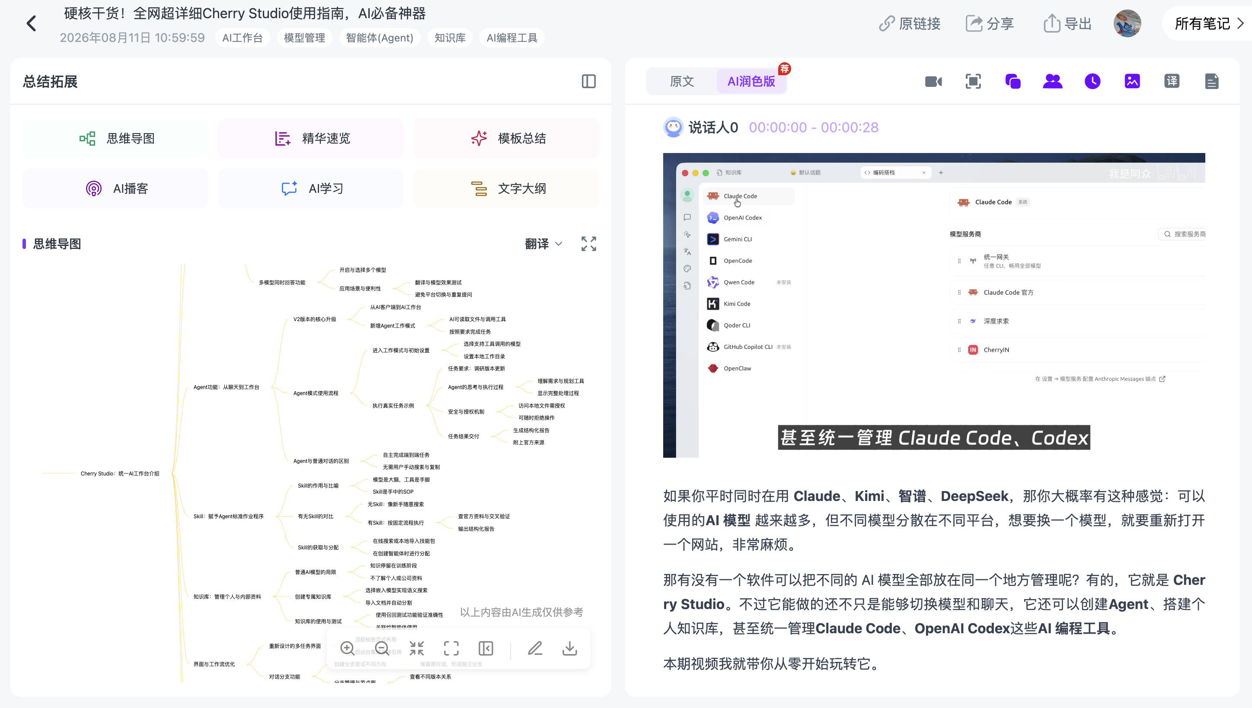Select the Skill：赋予Agent标准作业程序 node
This screenshot has height=708, width=1252.
click(x=229, y=517)
